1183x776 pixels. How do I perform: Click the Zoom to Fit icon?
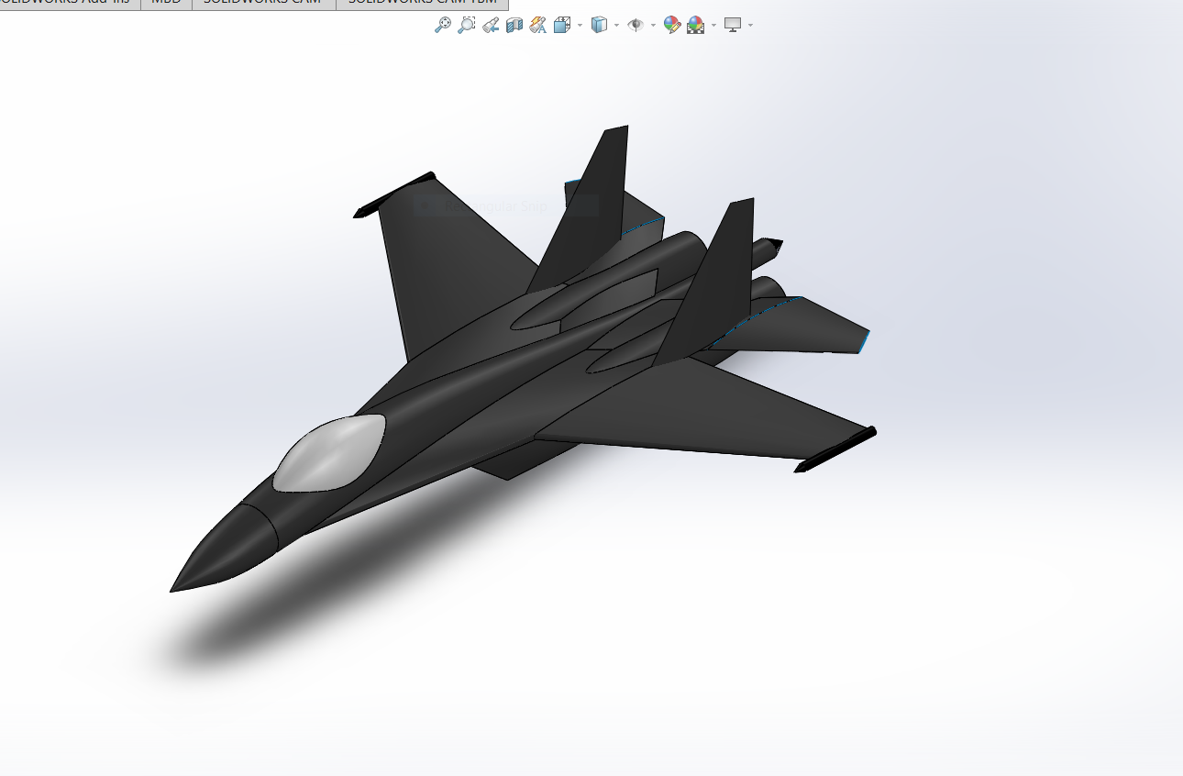coord(442,26)
